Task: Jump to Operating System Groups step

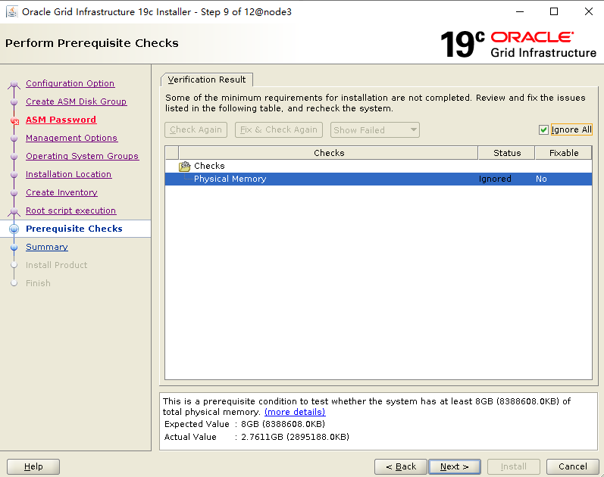Action: 82,156
